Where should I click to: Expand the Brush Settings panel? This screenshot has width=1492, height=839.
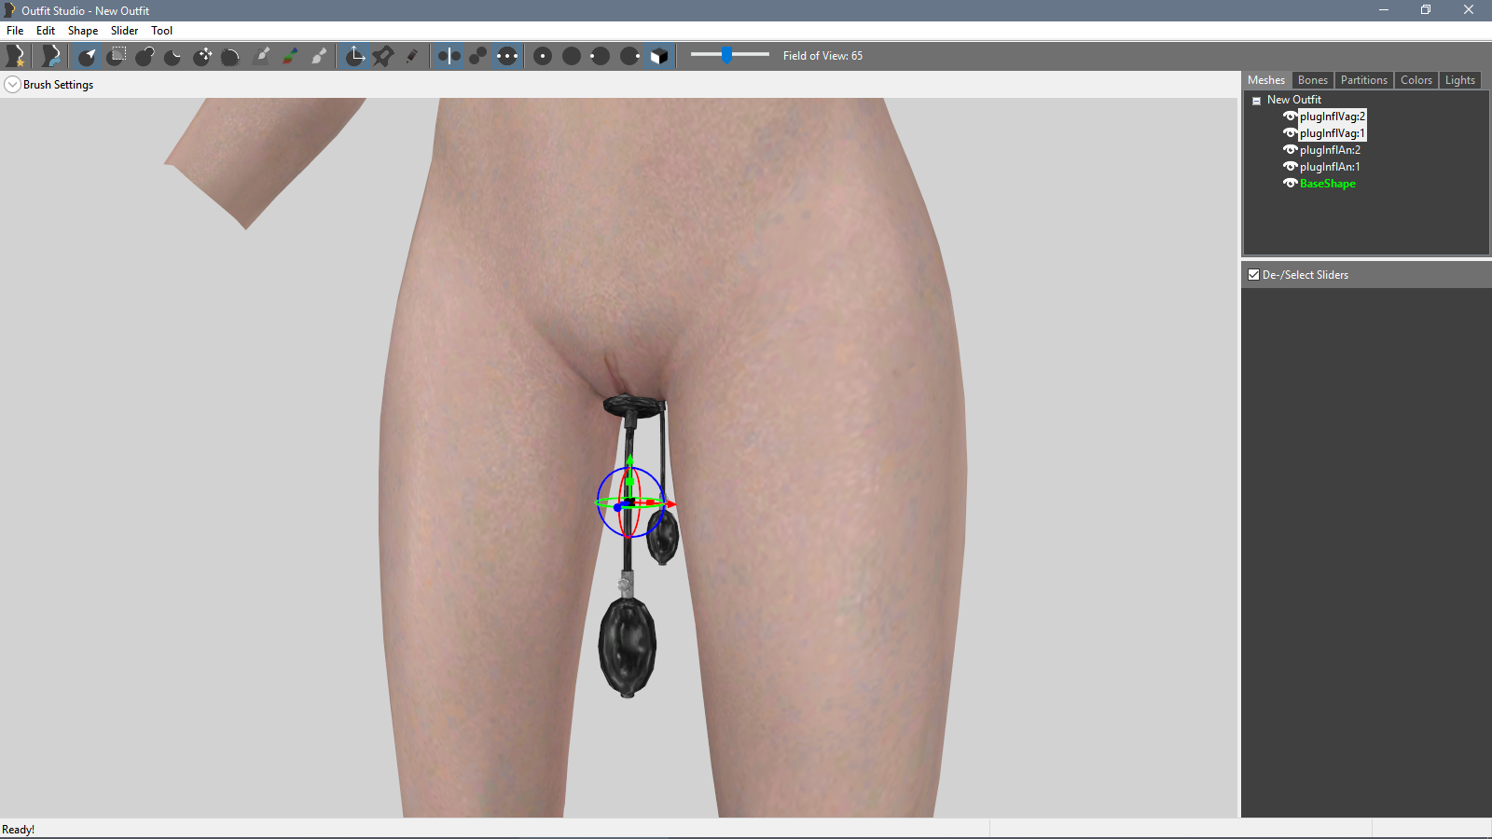click(12, 85)
